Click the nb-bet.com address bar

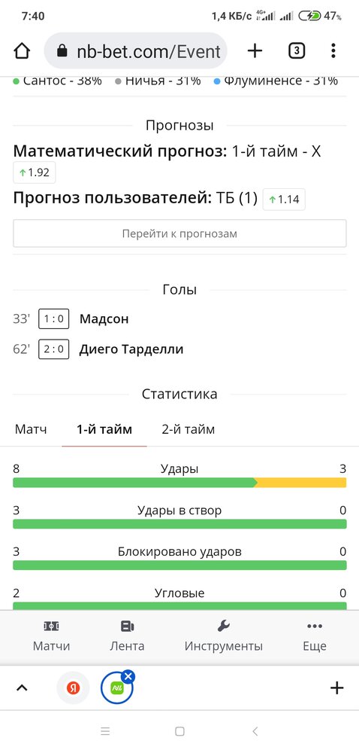click(x=135, y=51)
